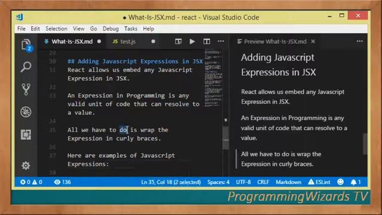Viewport: 382px width, 215px height.
Task: Open the Manage gear menu
Action: pyautogui.click(x=26, y=166)
